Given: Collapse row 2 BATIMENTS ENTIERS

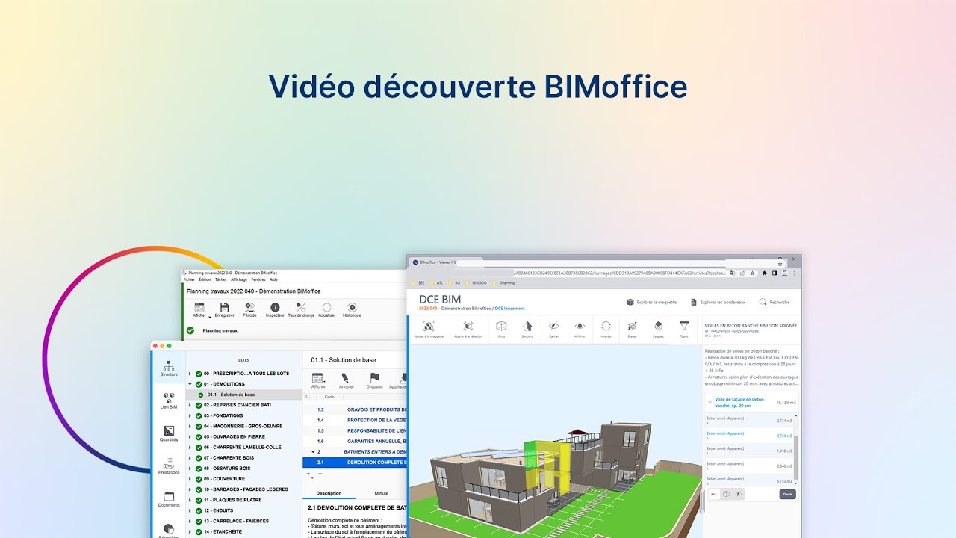Looking at the screenshot, I should (x=314, y=452).
